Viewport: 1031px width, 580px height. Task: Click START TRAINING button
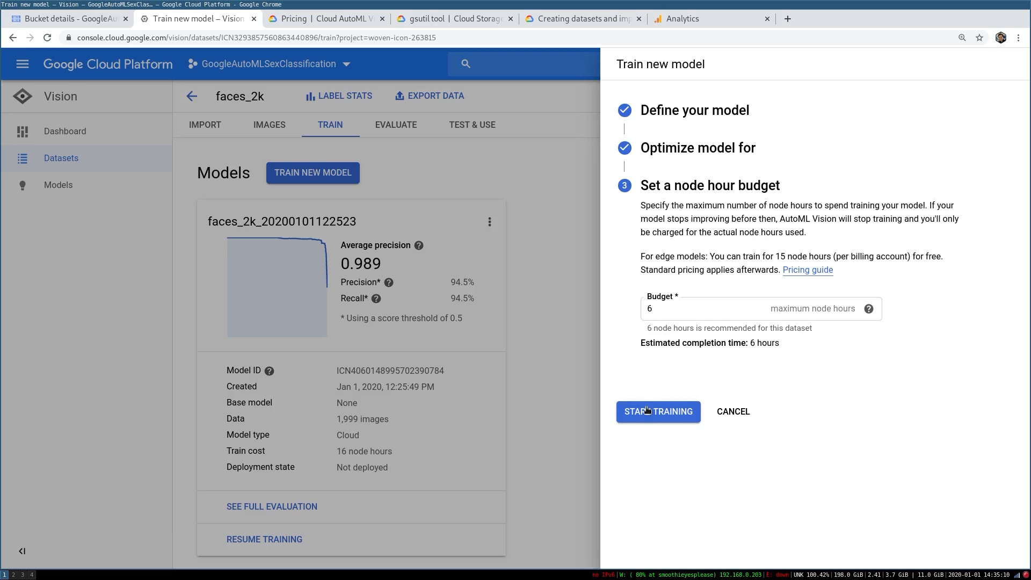[x=658, y=412]
